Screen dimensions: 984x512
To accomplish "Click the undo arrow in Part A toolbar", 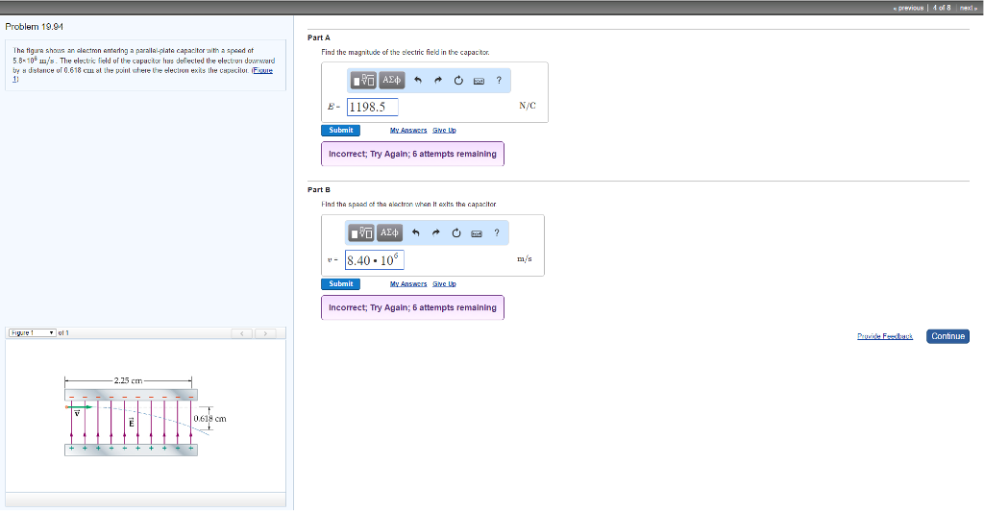I will pos(418,81).
